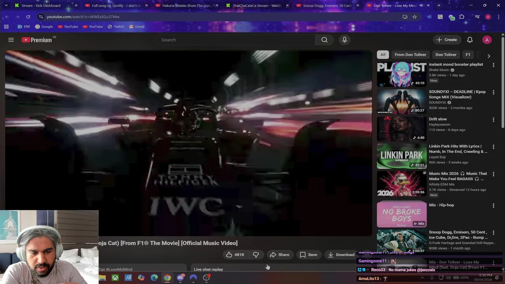The image size is (505, 284).
Task: Open Discord from the taskbar
Action: pos(180,278)
